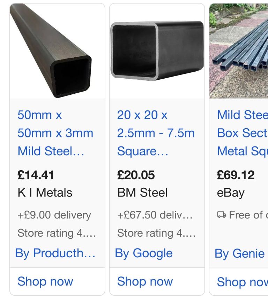Click the £69.12 price
Image resolution: width=268 pixels, height=302 pixels.
point(236,175)
